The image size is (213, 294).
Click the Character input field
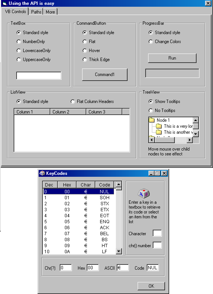click(x=157, y=233)
